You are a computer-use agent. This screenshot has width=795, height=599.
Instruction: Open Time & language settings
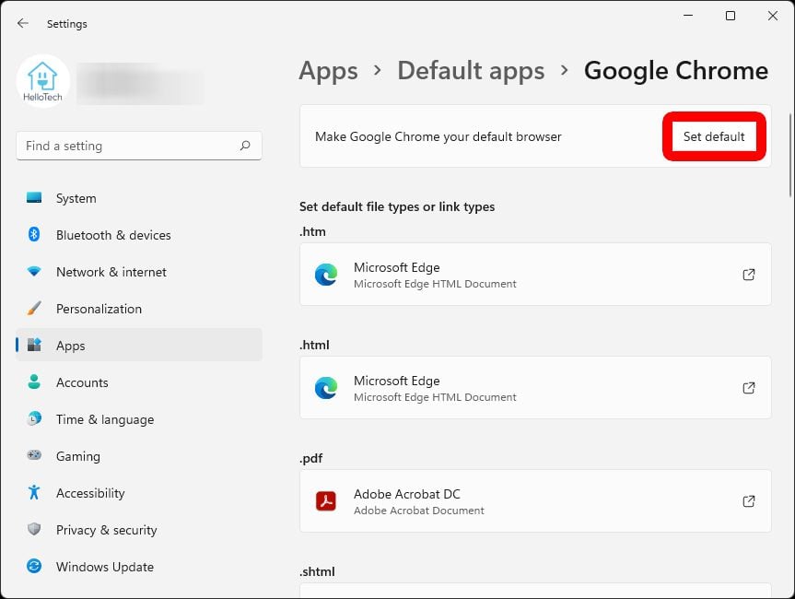(139, 419)
